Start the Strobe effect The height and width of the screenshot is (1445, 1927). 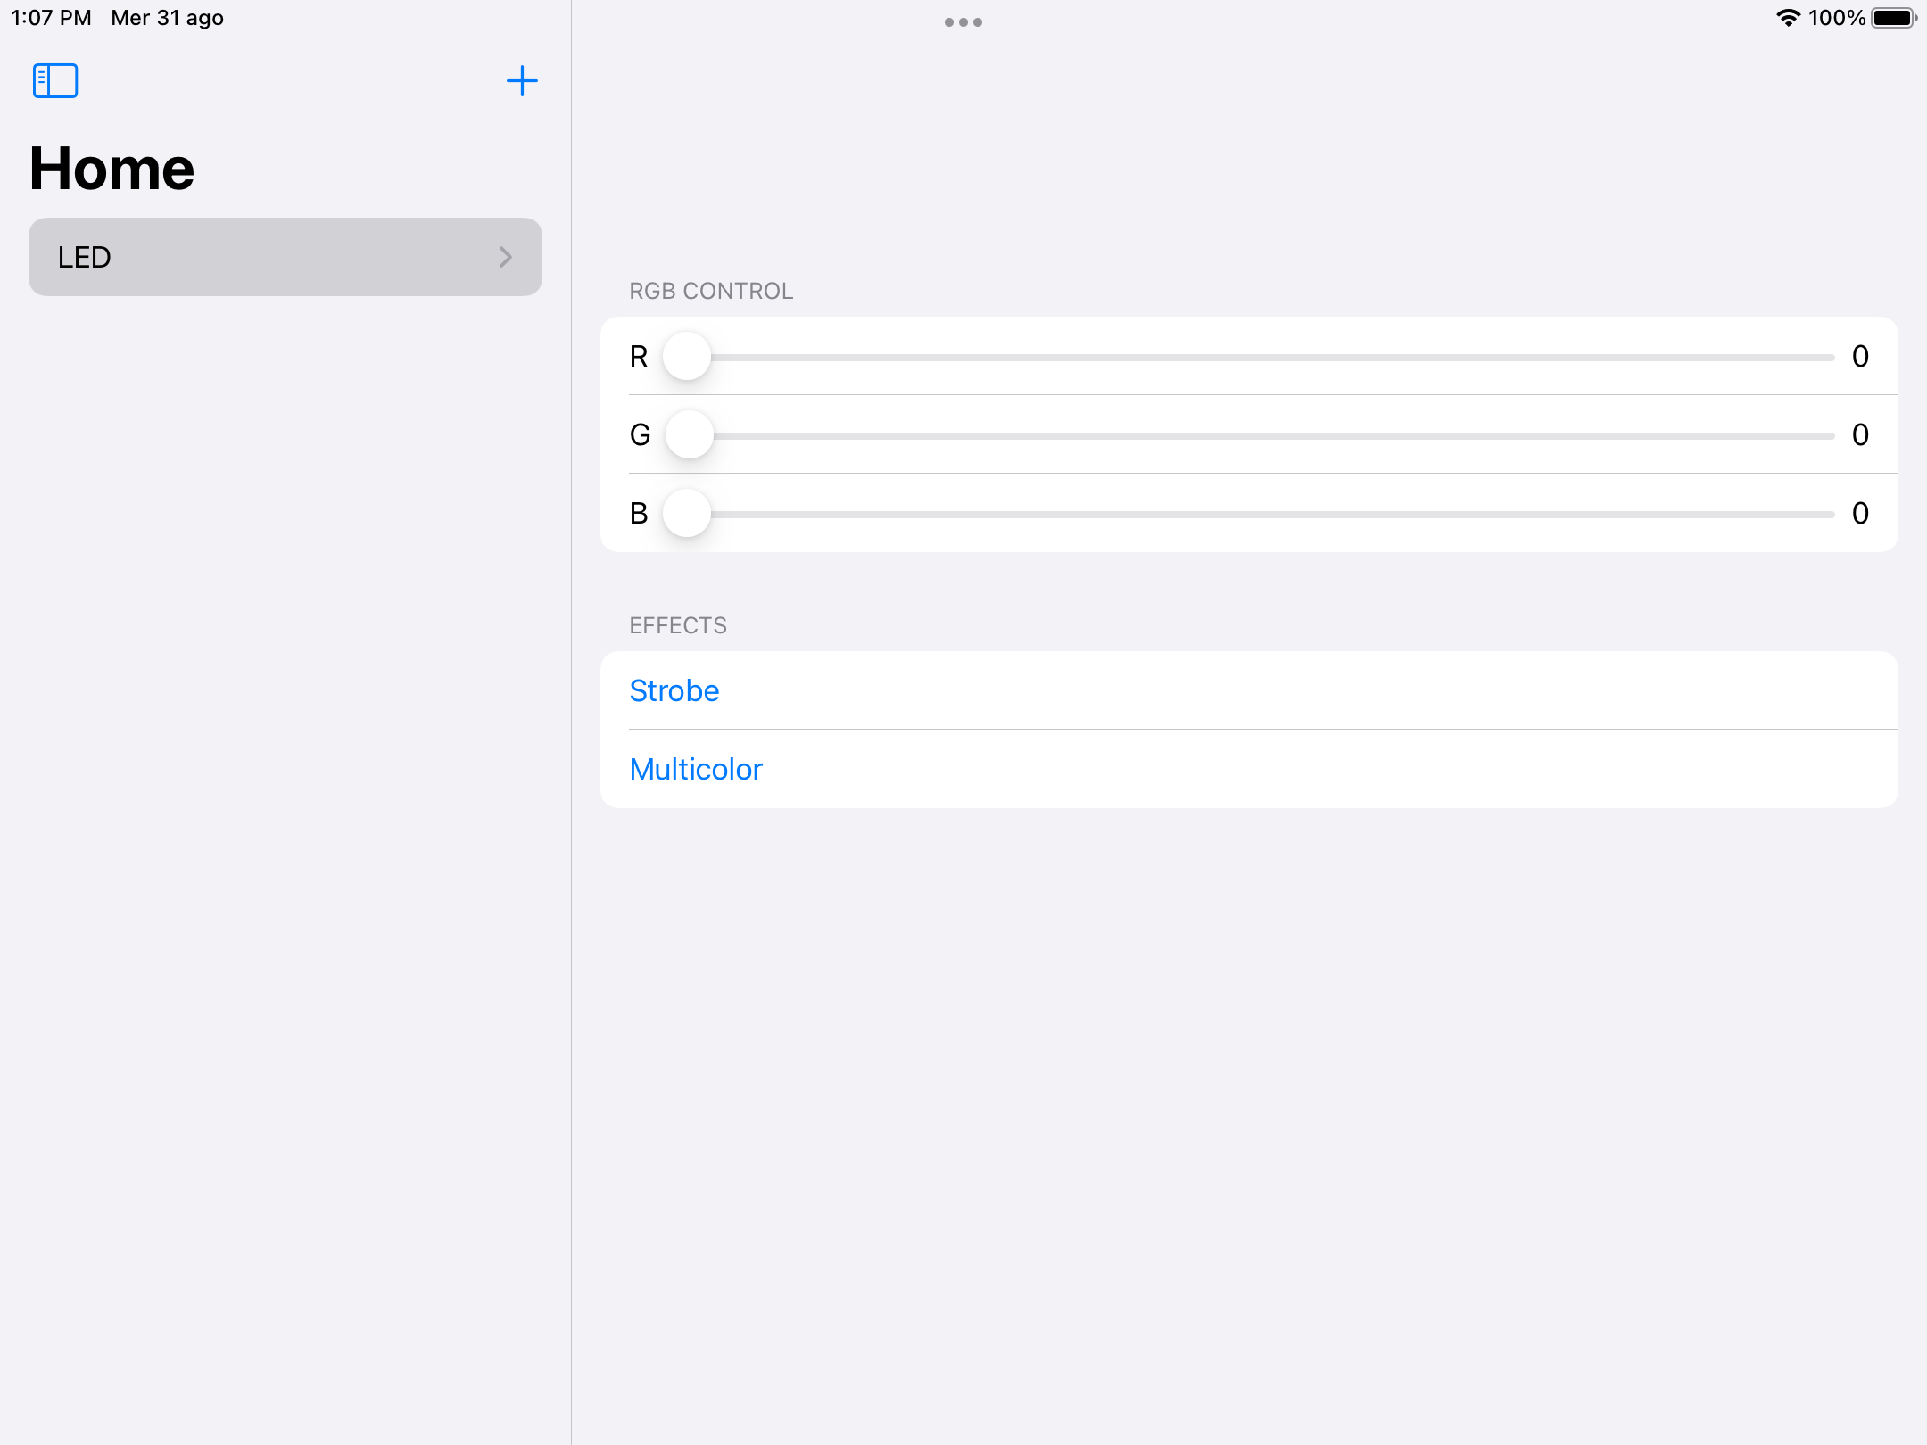click(x=674, y=691)
